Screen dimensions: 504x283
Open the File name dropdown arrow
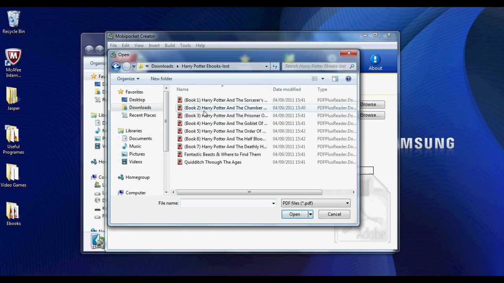273,203
